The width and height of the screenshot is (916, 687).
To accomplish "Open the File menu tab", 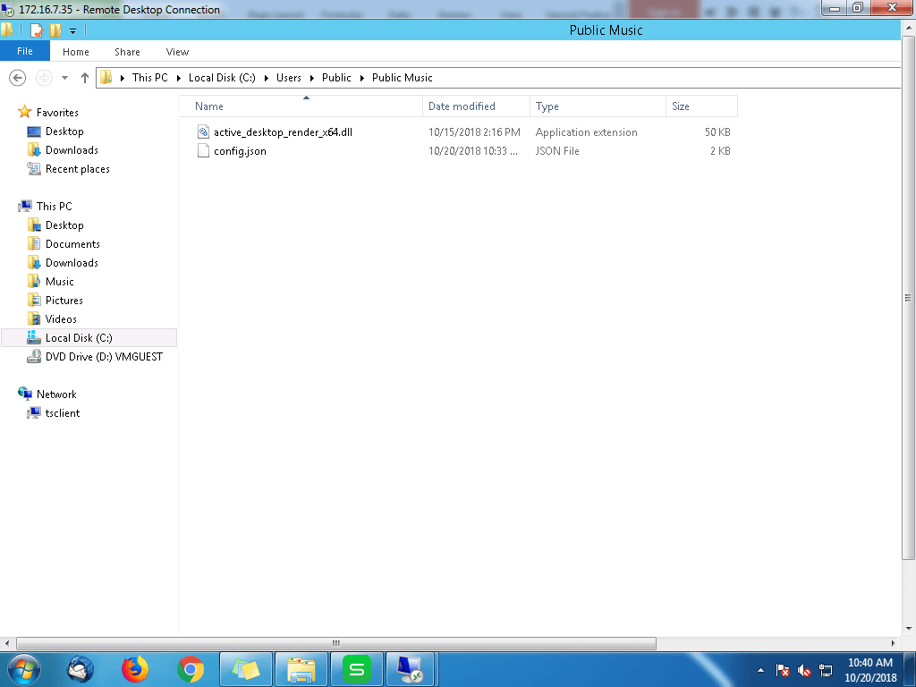I will [x=25, y=52].
